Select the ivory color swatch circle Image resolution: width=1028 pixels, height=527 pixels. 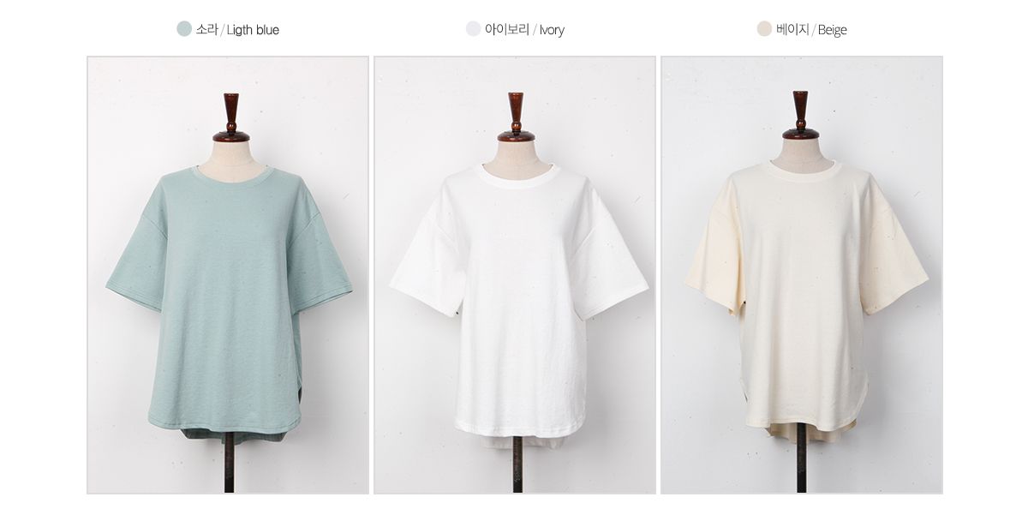(x=473, y=29)
